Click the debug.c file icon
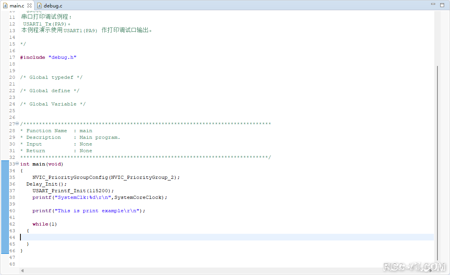The image size is (450, 275). (x=40, y=5)
